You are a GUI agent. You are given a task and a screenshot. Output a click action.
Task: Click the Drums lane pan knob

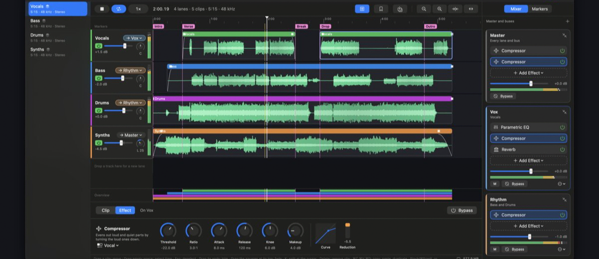(140, 111)
